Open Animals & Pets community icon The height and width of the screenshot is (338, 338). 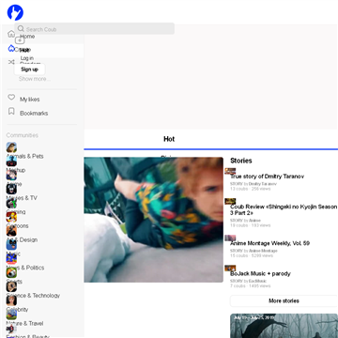(x=11, y=147)
